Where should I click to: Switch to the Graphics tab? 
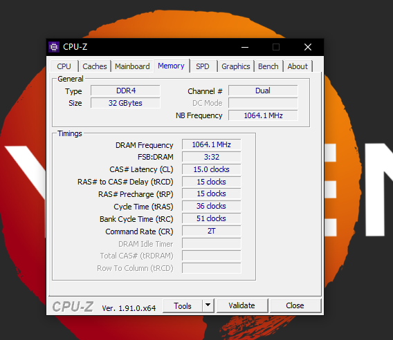(x=236, y=66)
